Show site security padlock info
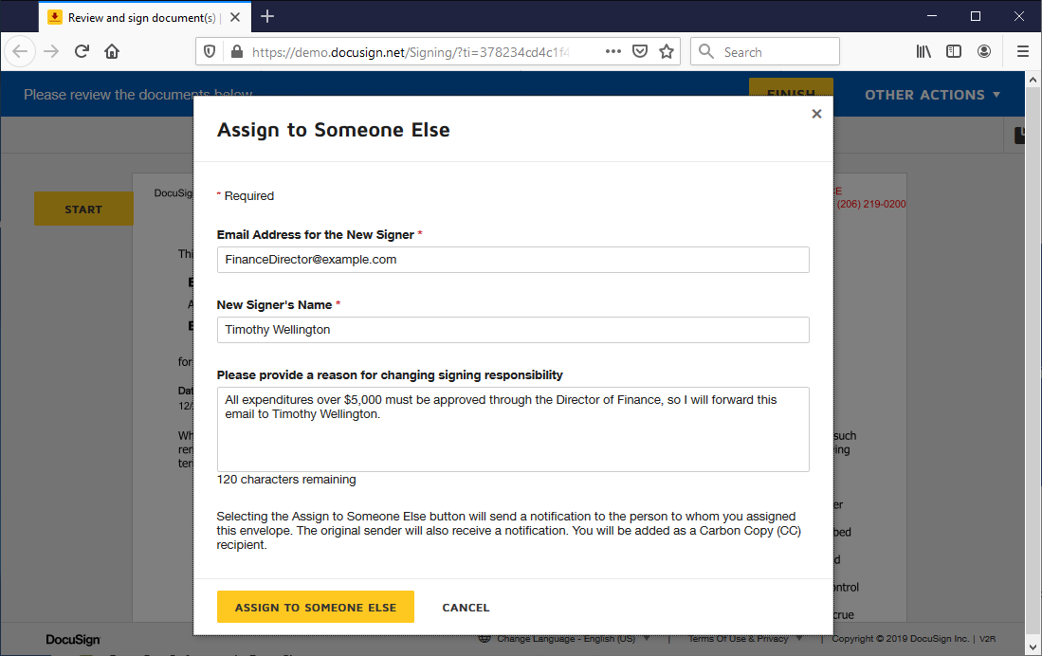This screenshot has height=656, width=1042. click(237, 52)
